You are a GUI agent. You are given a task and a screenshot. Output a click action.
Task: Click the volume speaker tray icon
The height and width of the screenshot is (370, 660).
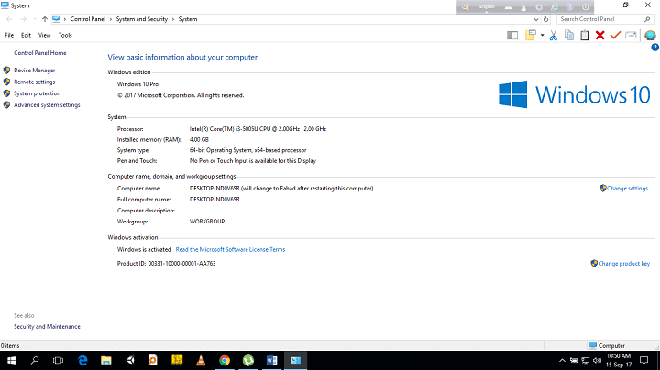[x=597, y=360]
